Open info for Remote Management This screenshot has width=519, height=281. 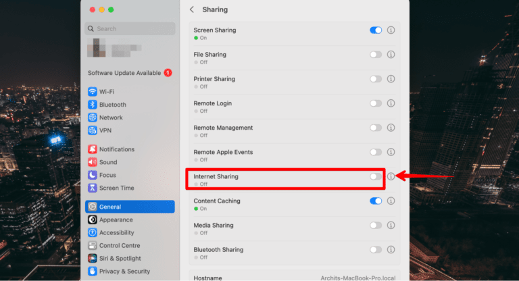point(391,128)
